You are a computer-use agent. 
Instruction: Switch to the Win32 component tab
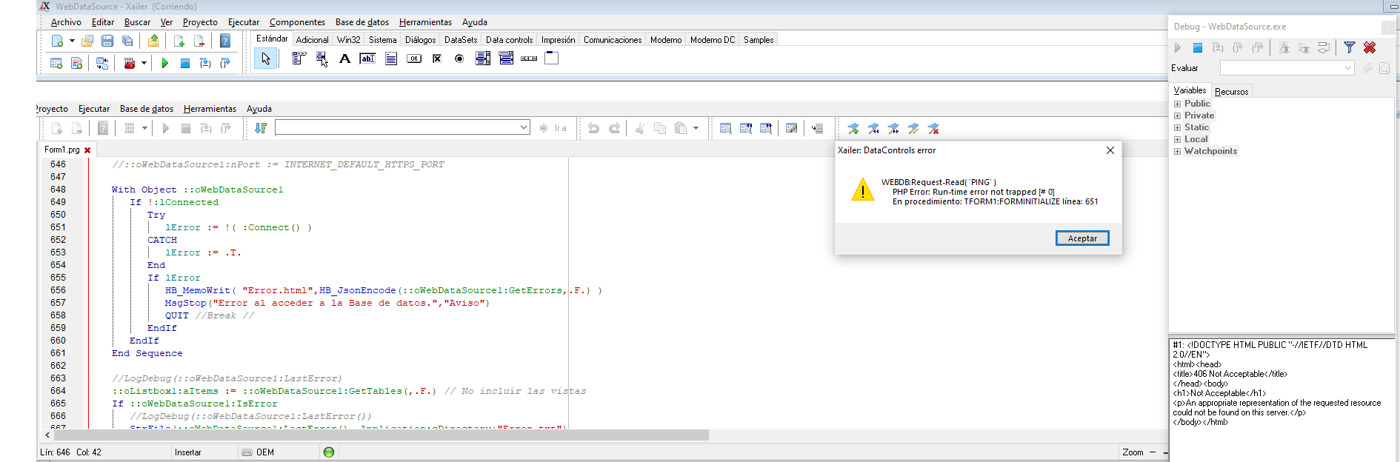pos(348,40)
